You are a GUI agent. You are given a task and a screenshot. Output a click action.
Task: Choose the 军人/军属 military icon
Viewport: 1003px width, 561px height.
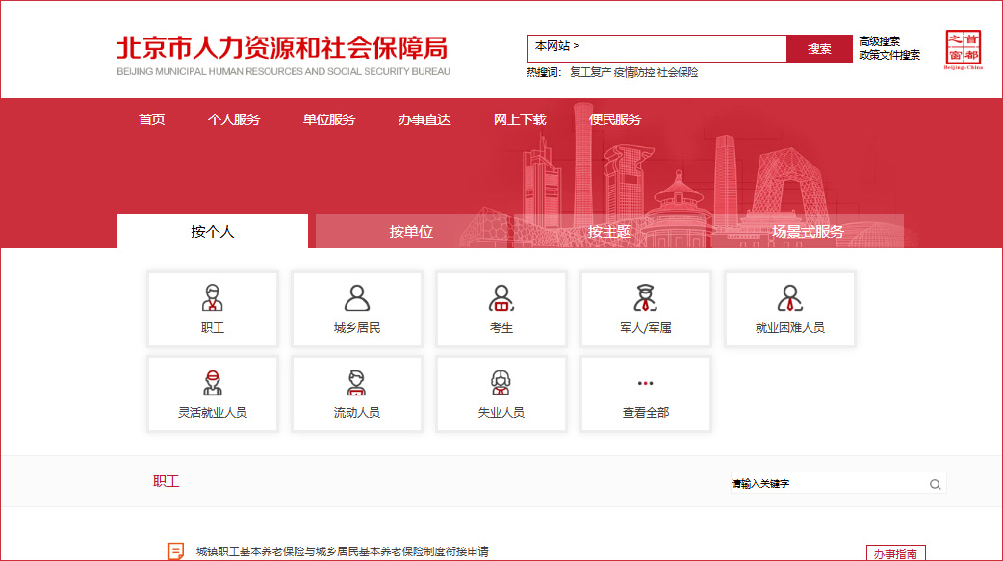coord(646,309)
